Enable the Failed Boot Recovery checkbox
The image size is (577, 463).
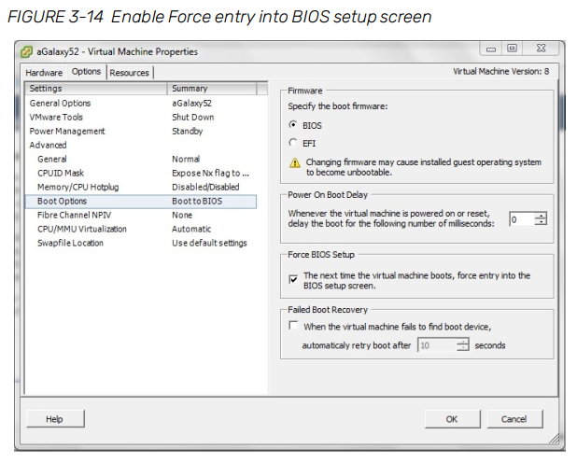(293, 326)
